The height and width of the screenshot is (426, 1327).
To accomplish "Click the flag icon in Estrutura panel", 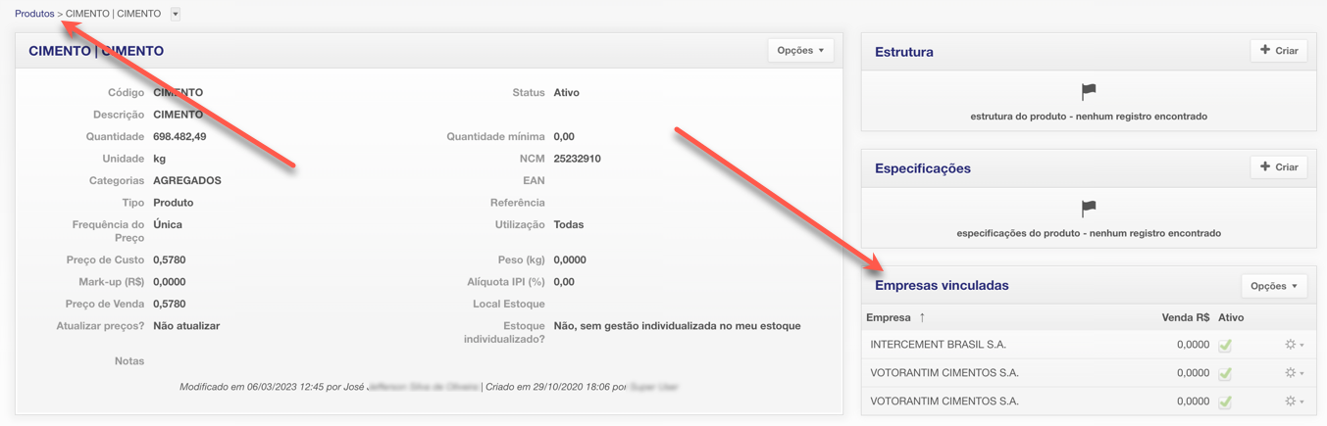I will [x=1089, y=92].
